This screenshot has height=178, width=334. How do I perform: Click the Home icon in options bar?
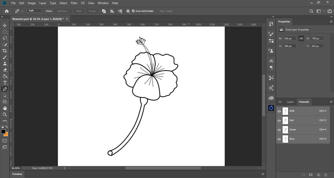point(7,11)
